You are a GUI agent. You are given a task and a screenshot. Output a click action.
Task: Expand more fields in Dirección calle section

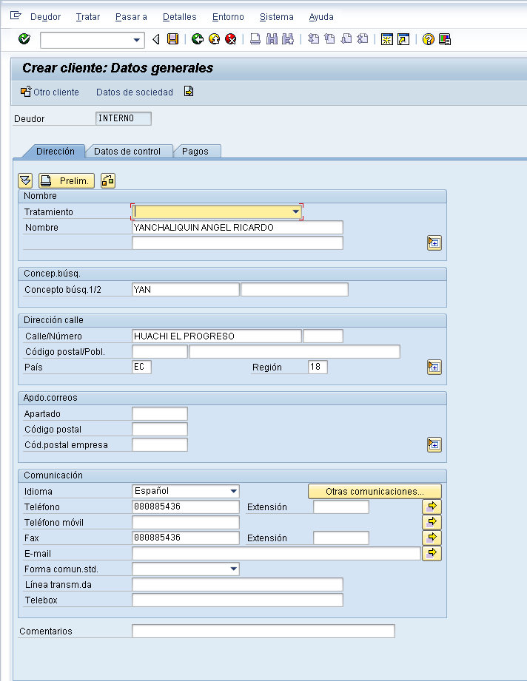(x=434, y=367)
